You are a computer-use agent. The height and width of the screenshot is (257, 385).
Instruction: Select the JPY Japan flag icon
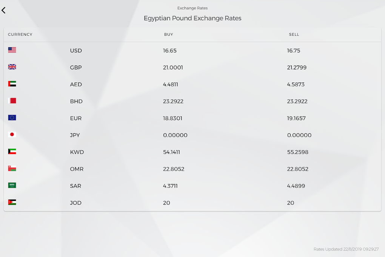(x=12, y=134)
